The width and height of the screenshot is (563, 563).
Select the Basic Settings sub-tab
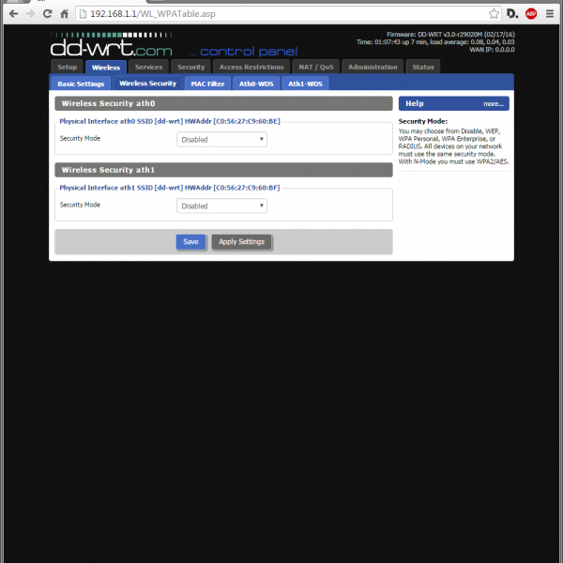point(81,84)
